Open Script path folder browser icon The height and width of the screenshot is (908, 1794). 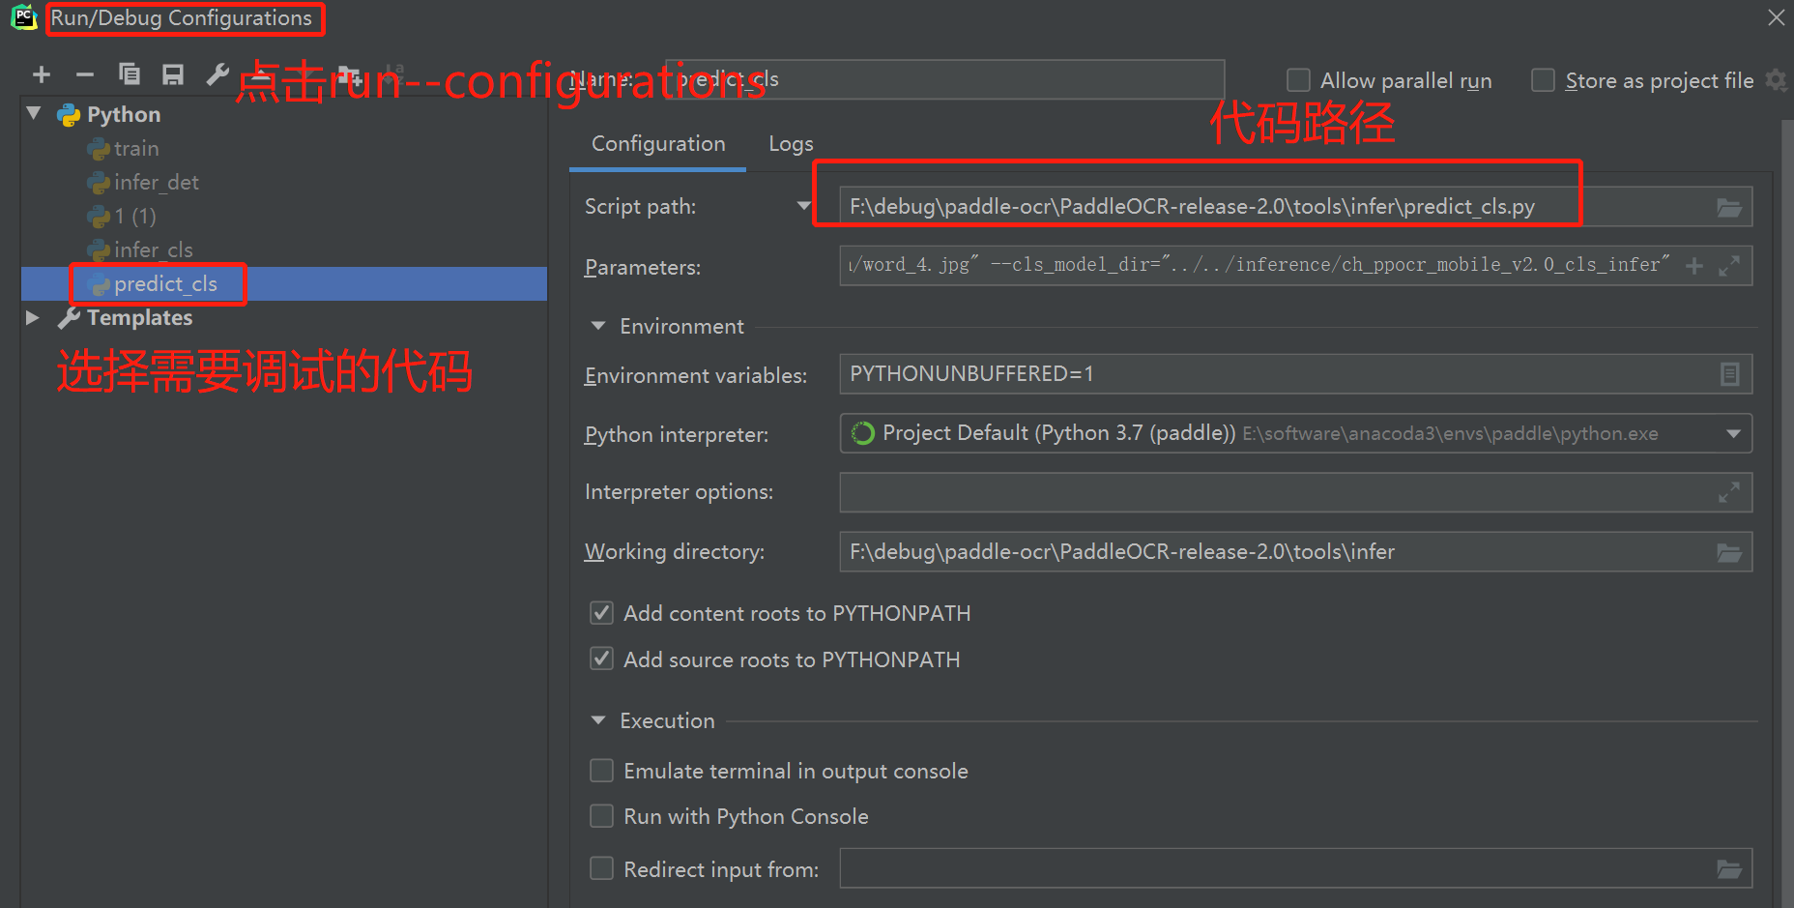point(1729,206)
